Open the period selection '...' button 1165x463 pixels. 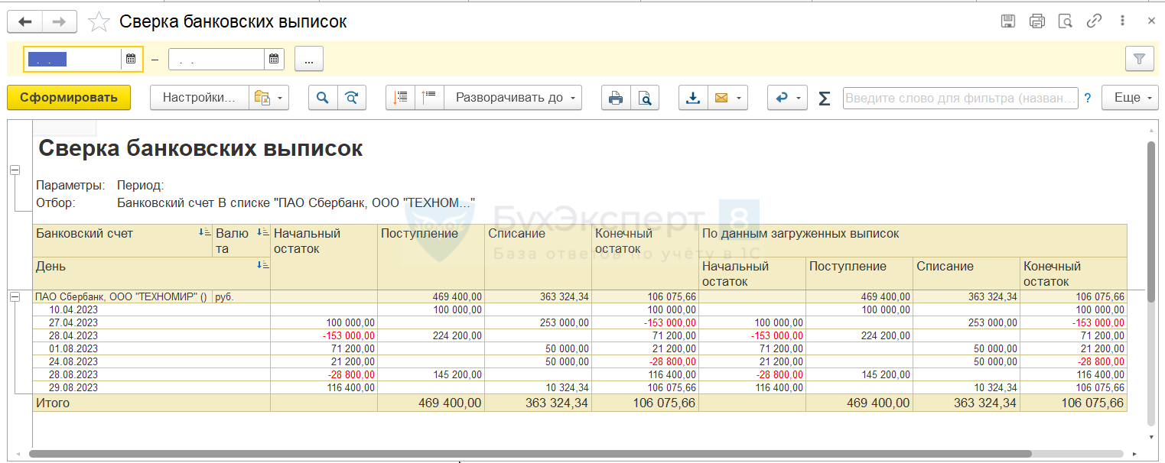tap(308, 59)
